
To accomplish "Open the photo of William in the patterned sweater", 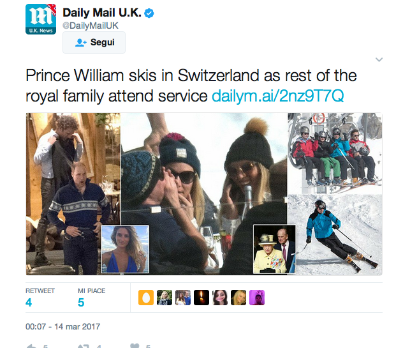I will click(73, 194).
